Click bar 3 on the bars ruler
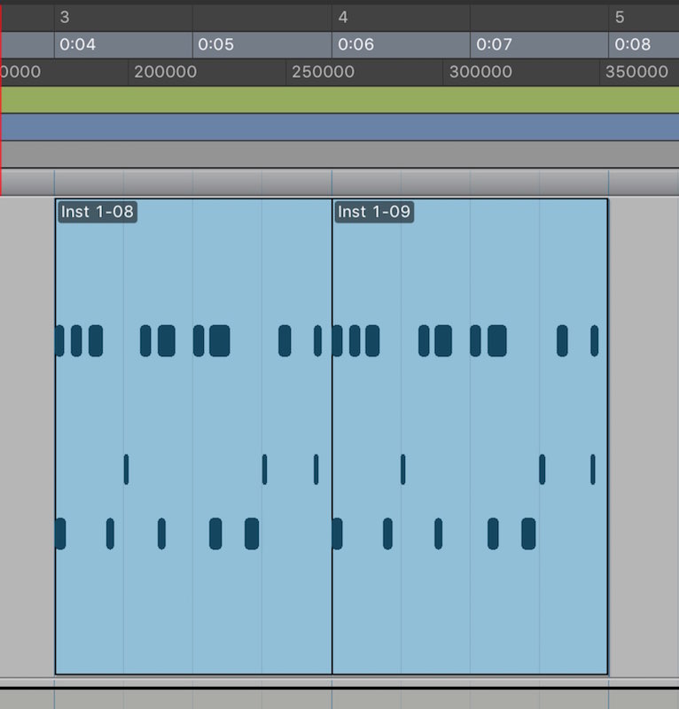Screen dimensions: 679x709 pos(65,17)
